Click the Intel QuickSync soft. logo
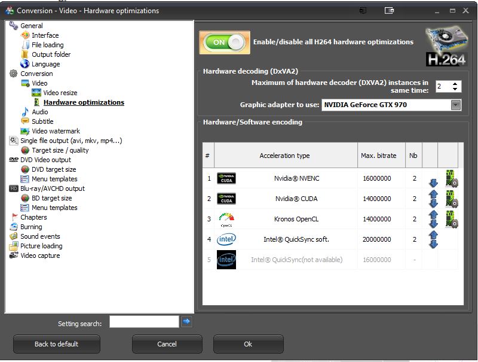This screenshot has width=478, height=362. point(226,239)
